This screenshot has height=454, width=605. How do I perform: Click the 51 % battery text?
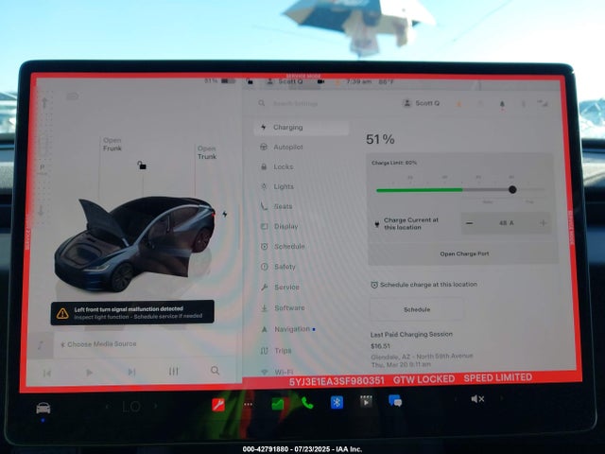[x=380, y=139]
